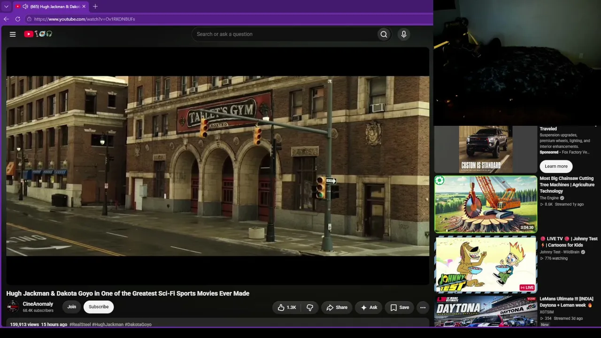
Task: Open the Johnny Test live stream thumbnail
Action: (485, 264)
